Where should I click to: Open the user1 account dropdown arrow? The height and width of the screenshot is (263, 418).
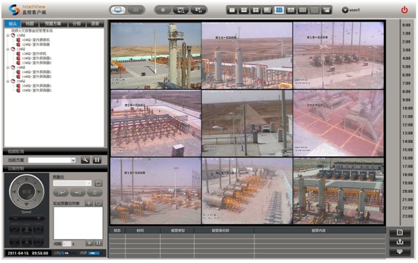(345, 10)
